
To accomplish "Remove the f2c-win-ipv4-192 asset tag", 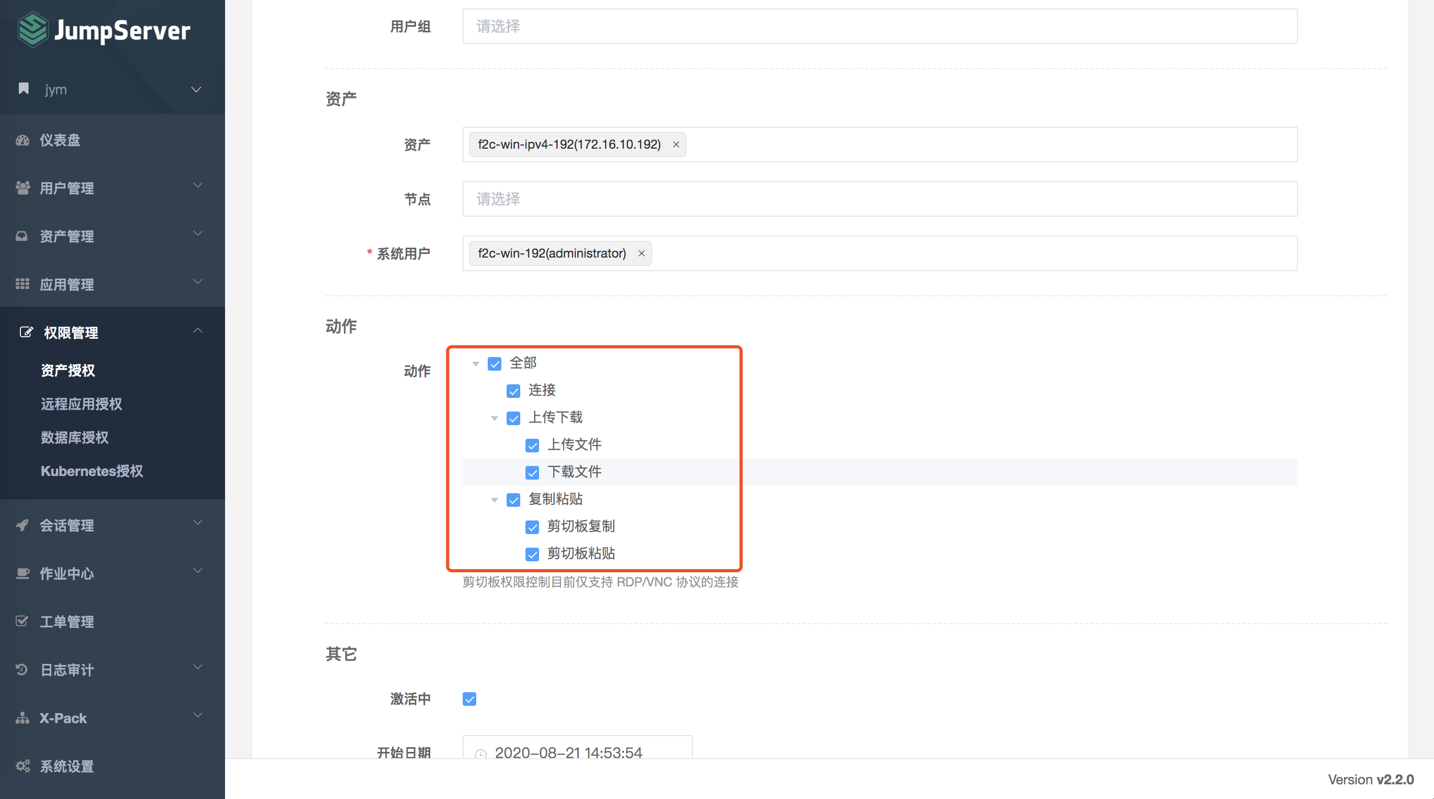I will 676,145.
